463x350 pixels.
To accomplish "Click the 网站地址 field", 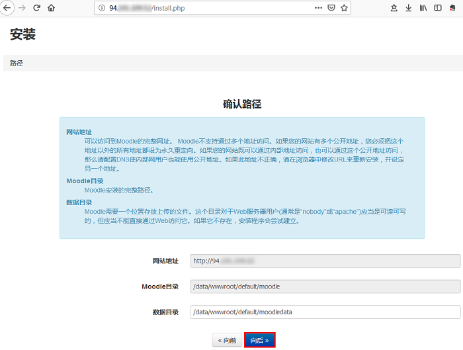I will (x=325, y=261).
